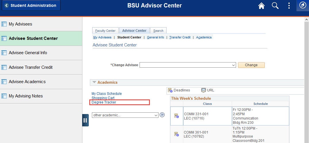The image size is (309, 143).
Task: Click the Schedule column header
Action: [x=260, y=104]
